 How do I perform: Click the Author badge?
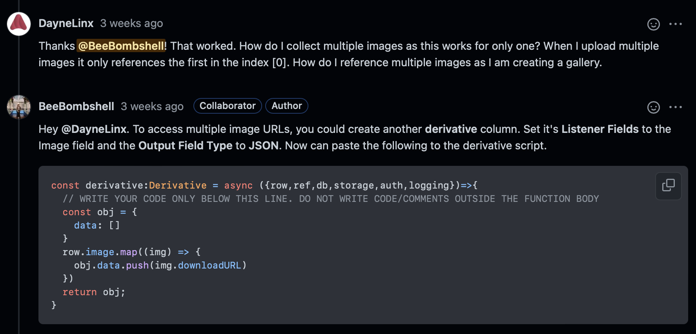(x=286, y=106)
